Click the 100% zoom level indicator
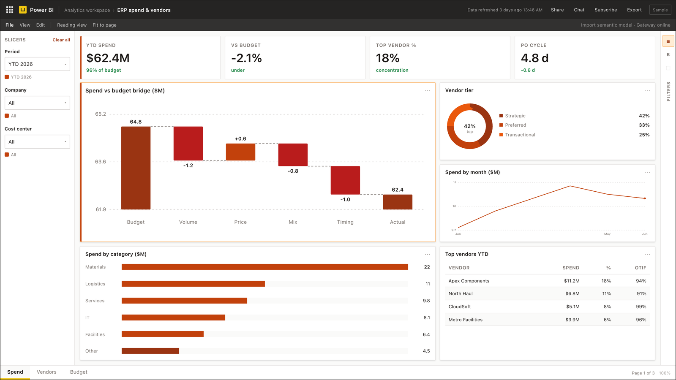The image size is (676, 380). tap(665, 373)
